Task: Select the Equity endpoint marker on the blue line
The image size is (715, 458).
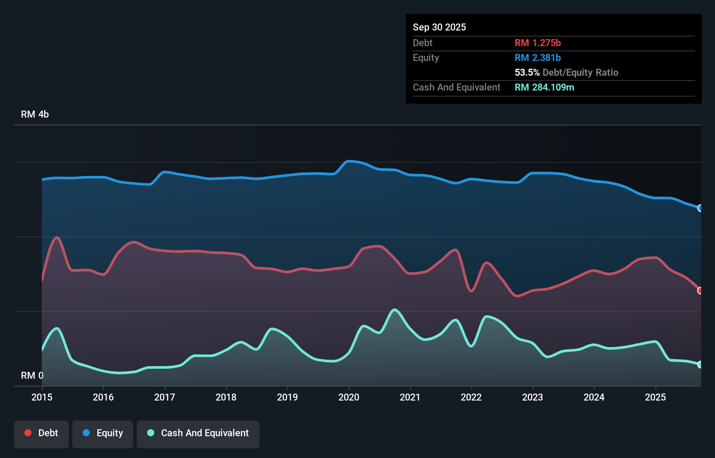Action: (x=700, y=208)
